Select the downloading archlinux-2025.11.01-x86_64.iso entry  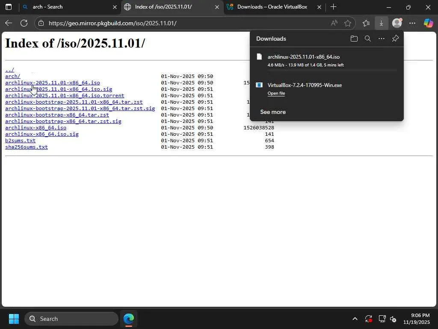pyautogui.click(x=326, y=62)
